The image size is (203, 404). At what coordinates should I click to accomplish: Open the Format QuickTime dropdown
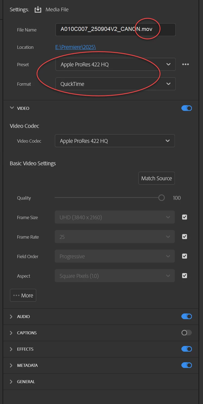pyautogui.click(x=115, y=84)
